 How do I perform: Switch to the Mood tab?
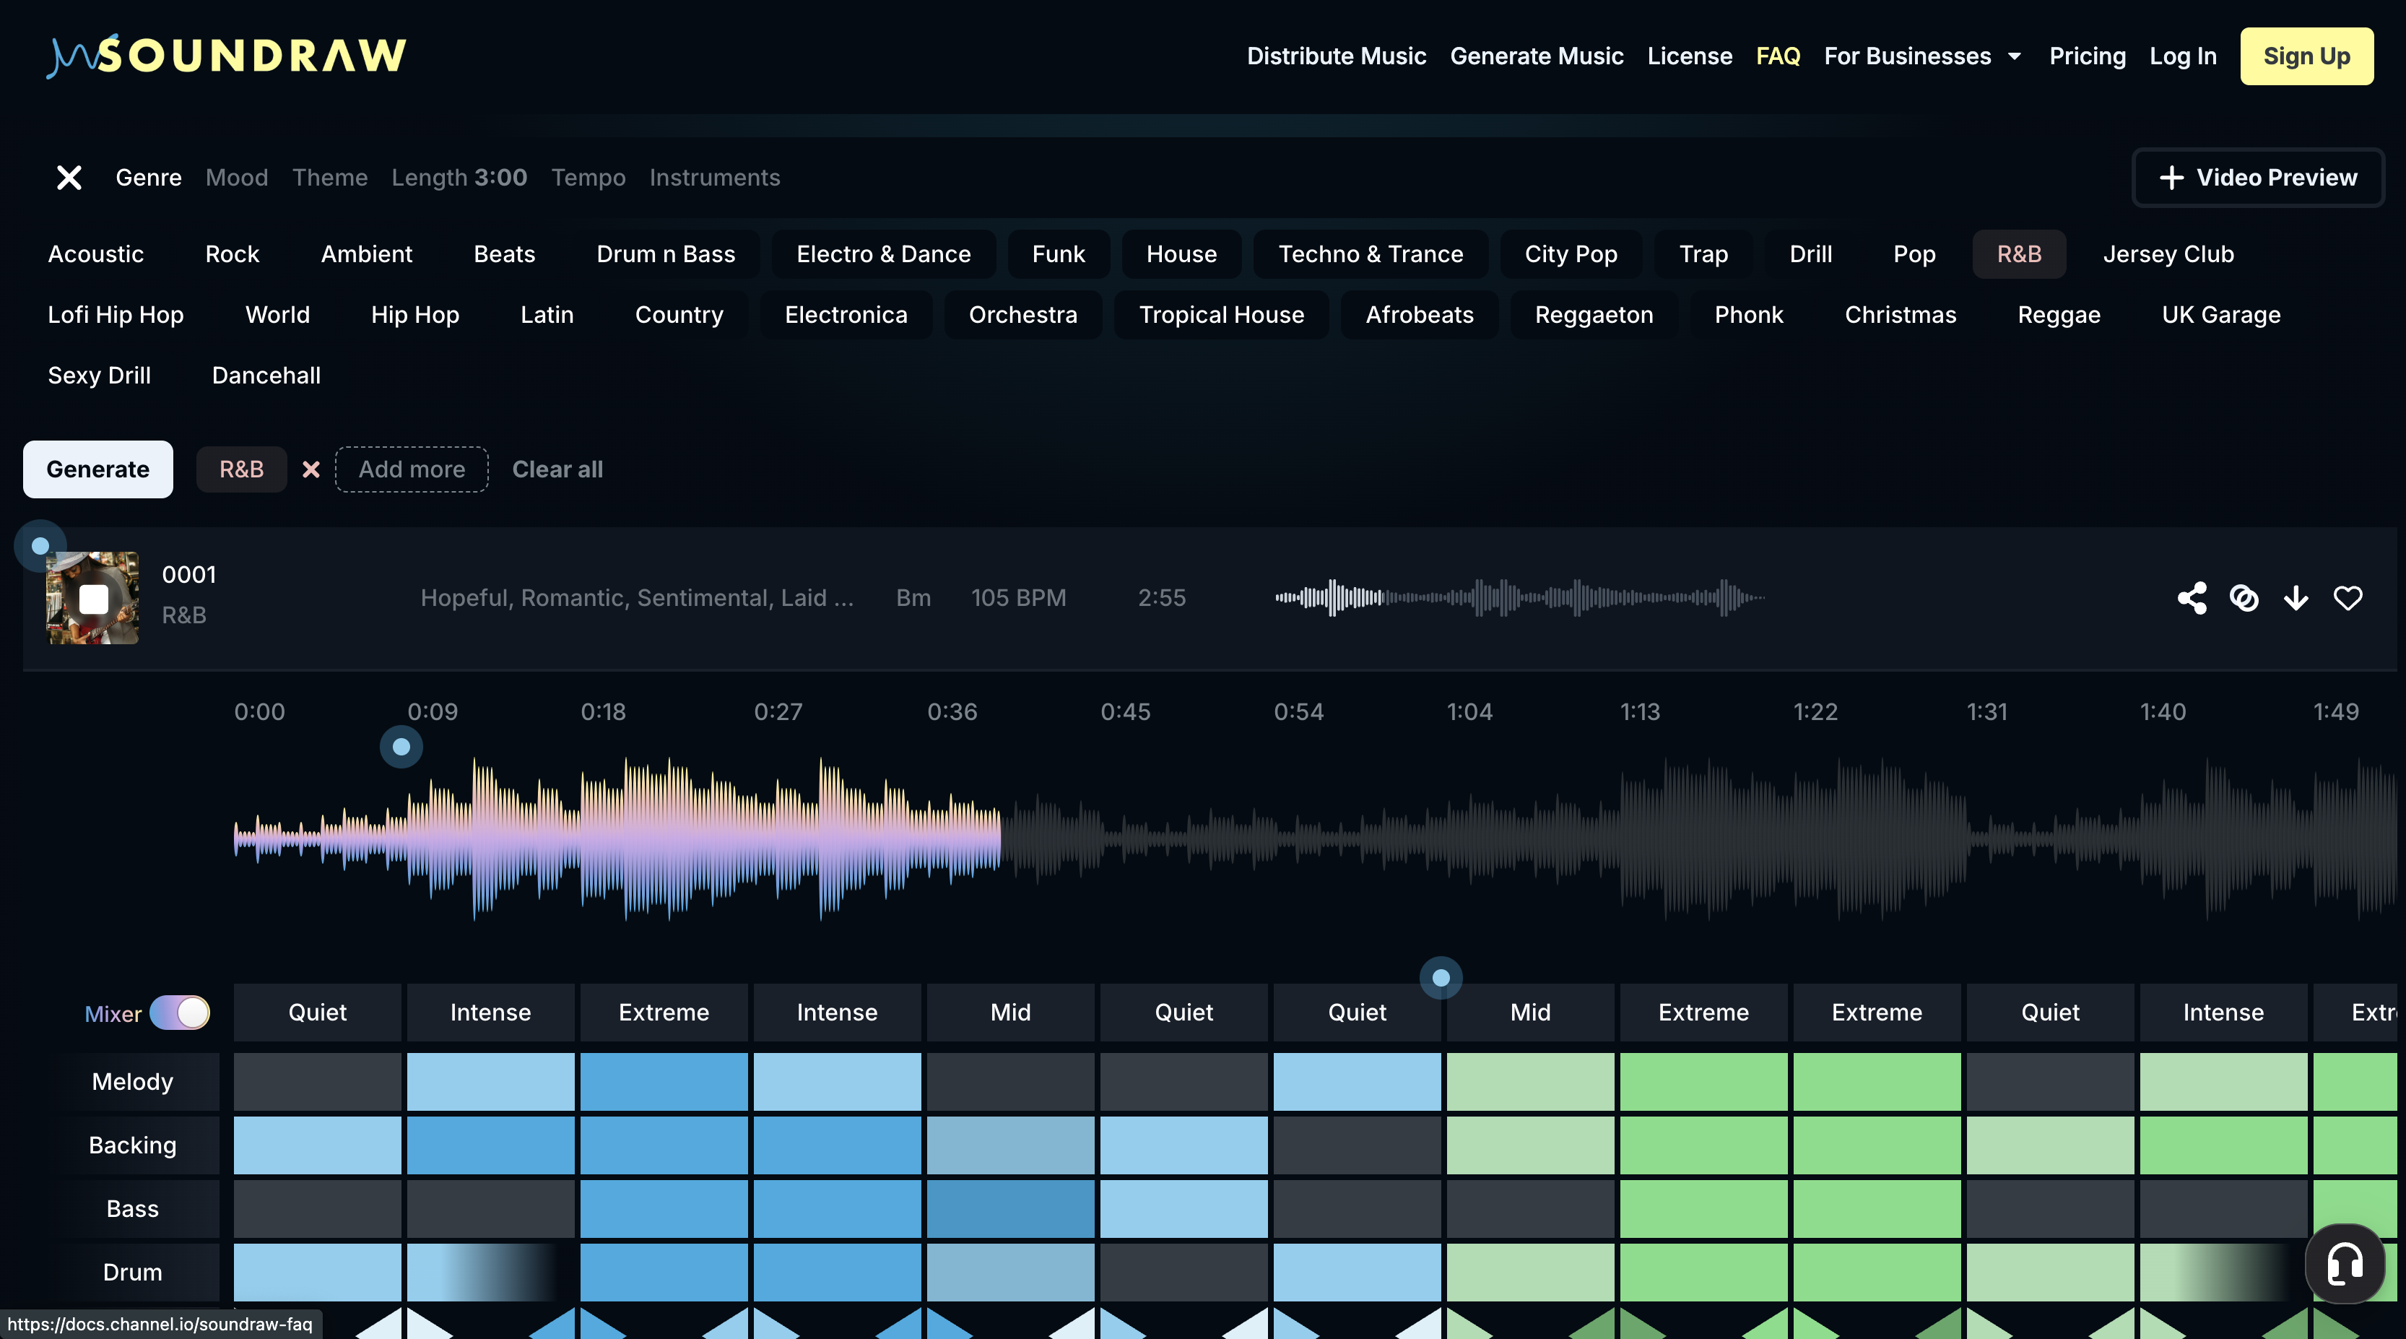[236, 178]
